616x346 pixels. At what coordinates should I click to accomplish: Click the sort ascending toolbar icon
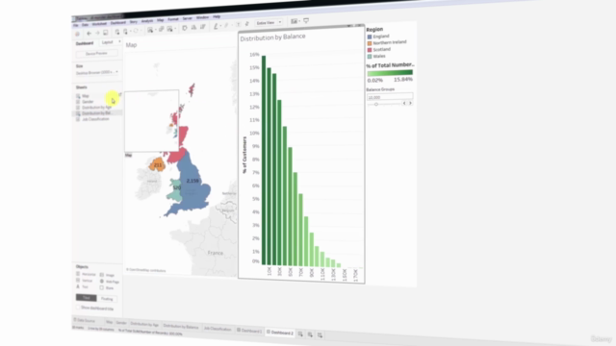coord(193,28)
